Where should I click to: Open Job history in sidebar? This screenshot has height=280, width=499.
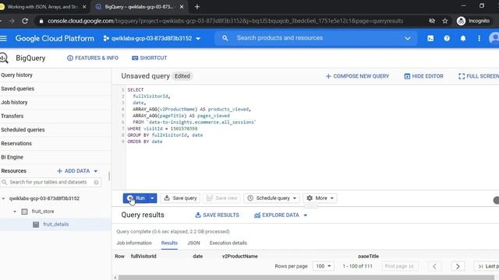tap(14, 103)
